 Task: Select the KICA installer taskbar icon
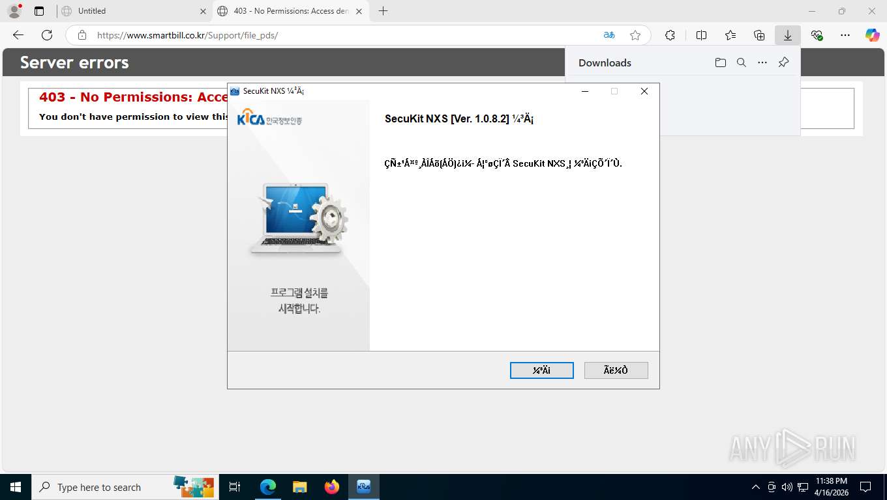(364, 487)
